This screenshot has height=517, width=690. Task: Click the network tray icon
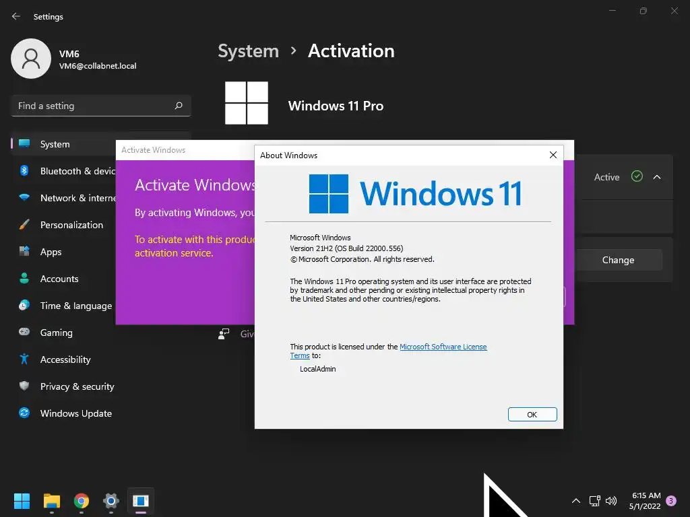594,501
